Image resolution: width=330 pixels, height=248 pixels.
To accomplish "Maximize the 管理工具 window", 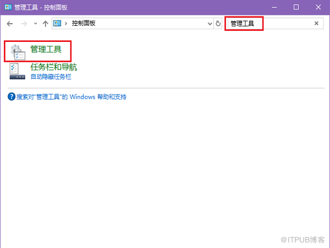I will tap(296, 7).
